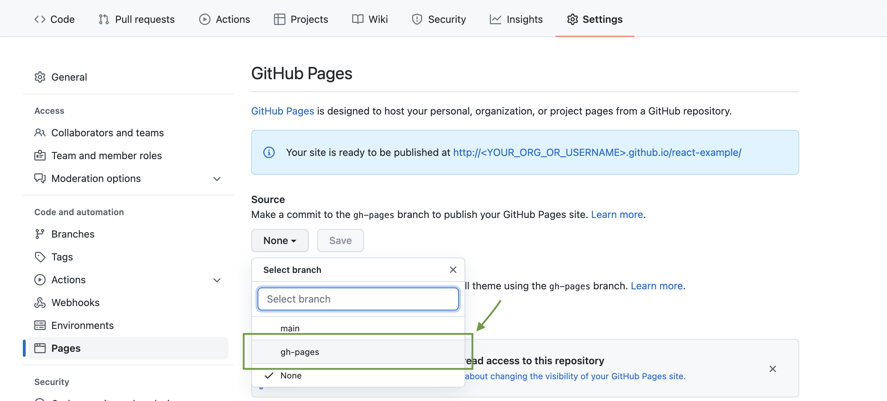Click the Tags label icon

pos(40,257)
